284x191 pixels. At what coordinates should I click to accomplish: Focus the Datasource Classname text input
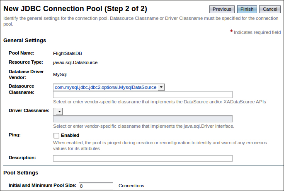(x=143, y=94)
